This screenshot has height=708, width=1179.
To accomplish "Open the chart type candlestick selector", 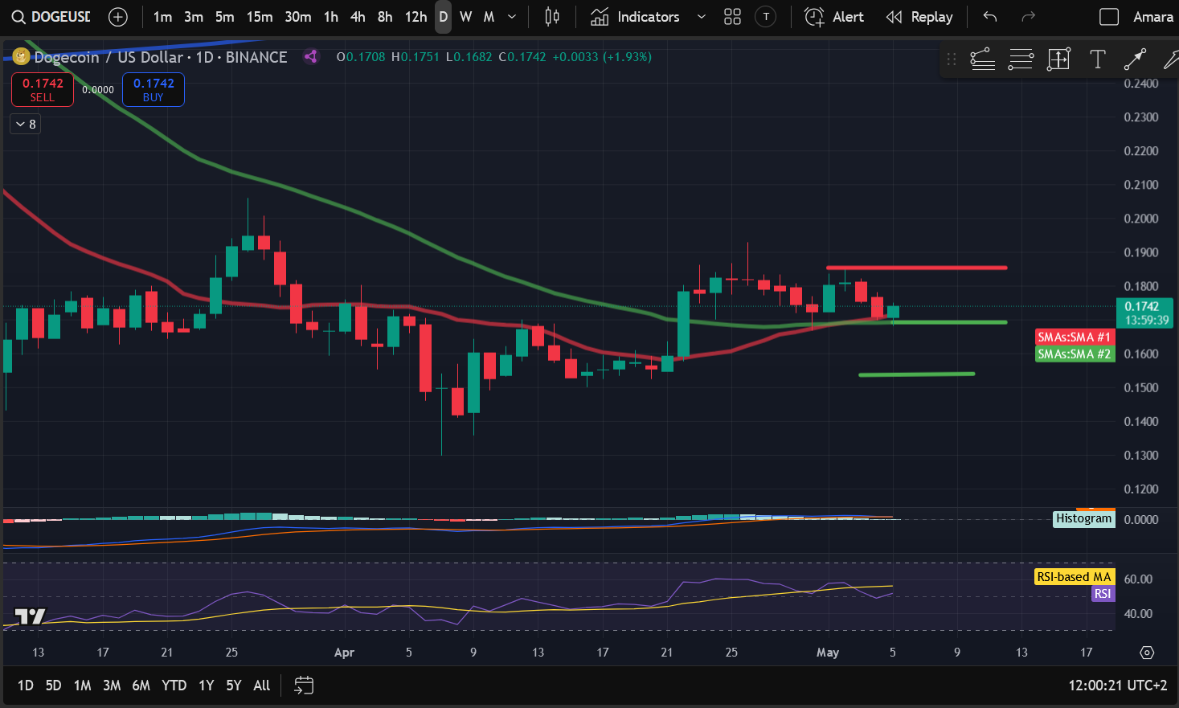I will coord(552,17).
